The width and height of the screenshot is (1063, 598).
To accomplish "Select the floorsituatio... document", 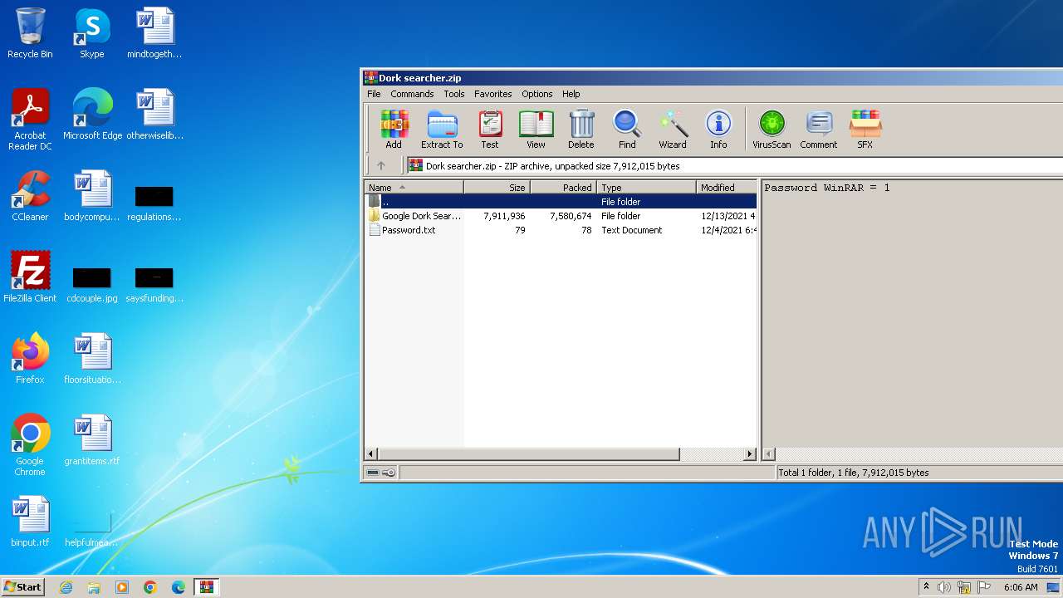I will pos(92,359).
